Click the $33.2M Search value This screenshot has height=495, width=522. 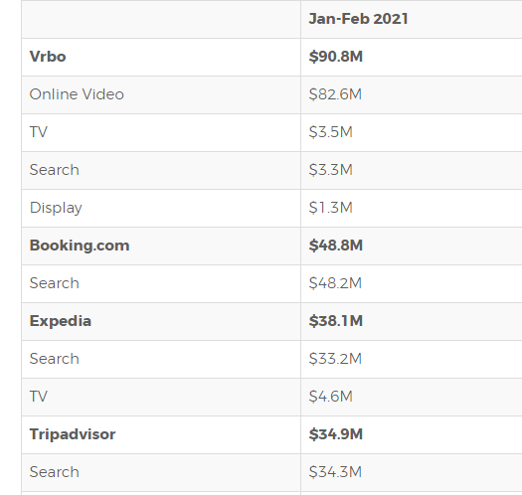click(x=335, y=359)
